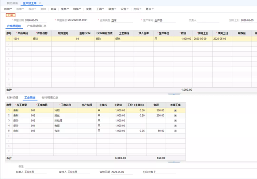Click the 删除 toolbar button

pos(43,9)
